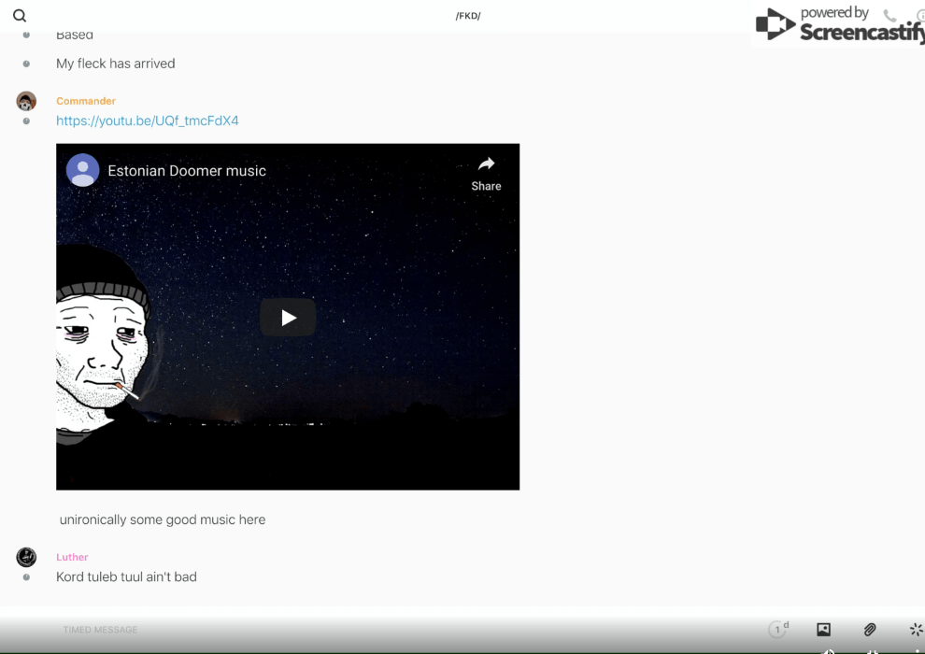
Task: Start a call with the phone icon
Action: tap(889, 16)
